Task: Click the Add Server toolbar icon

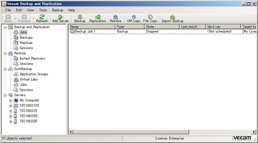Action: click(60, 17)
